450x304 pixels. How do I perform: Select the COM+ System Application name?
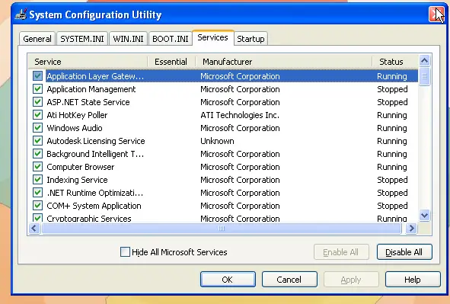[x=94, y=206]
